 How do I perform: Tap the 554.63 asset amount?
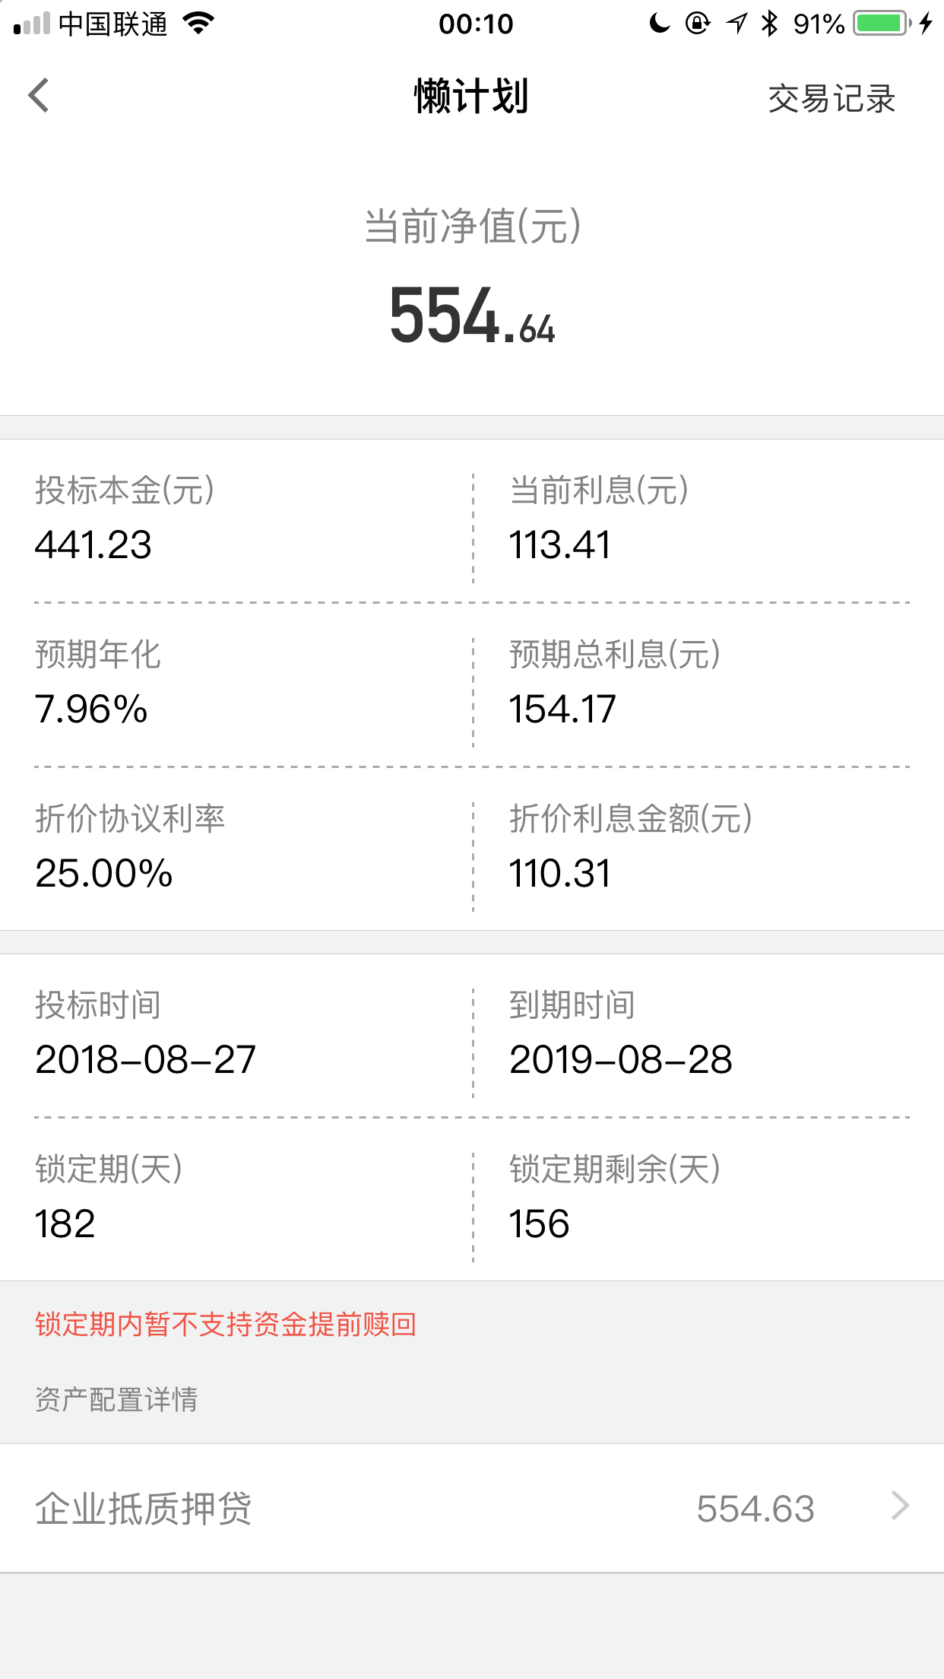click(756, 1509)
